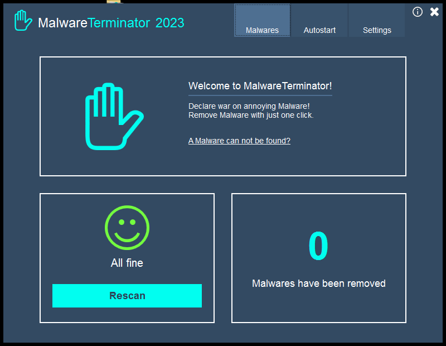Click the 'Malwares have been removed' label

coord(318,283)
